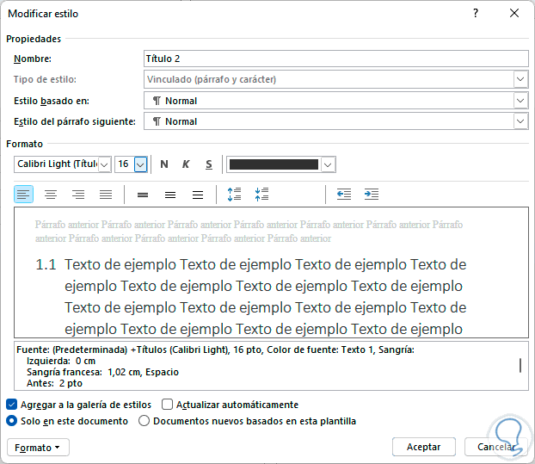This screenshot has width=535, height=464.
Task: Select Documentos nuevos basados en esta plantilla
Action: coord(145,421)
